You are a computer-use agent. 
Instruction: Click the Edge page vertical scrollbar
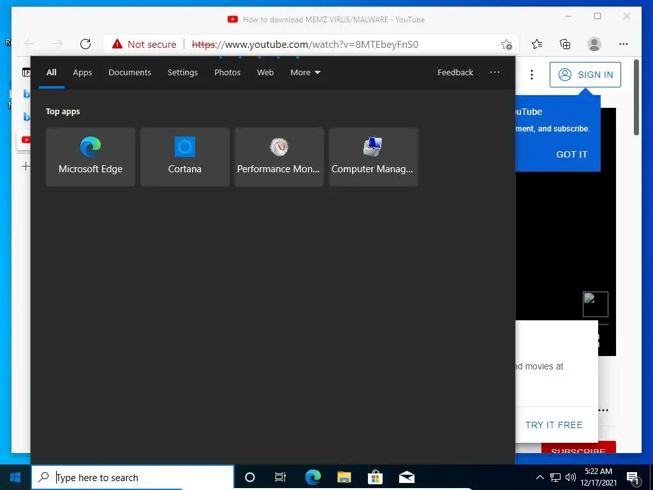(x=636, y=97)
